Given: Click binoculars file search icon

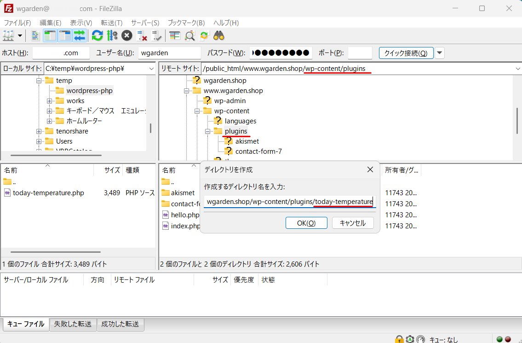Looking at the screenshot, I should click(x=218, y=35).
